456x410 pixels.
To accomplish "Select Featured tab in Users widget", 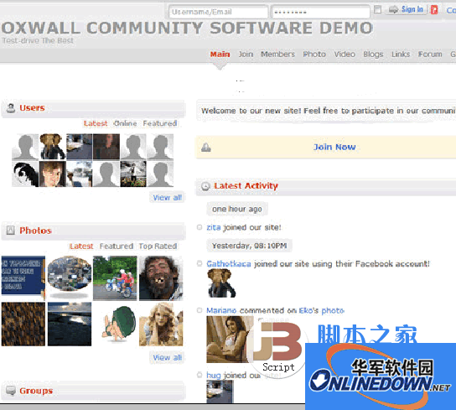I will pos(160,123).
